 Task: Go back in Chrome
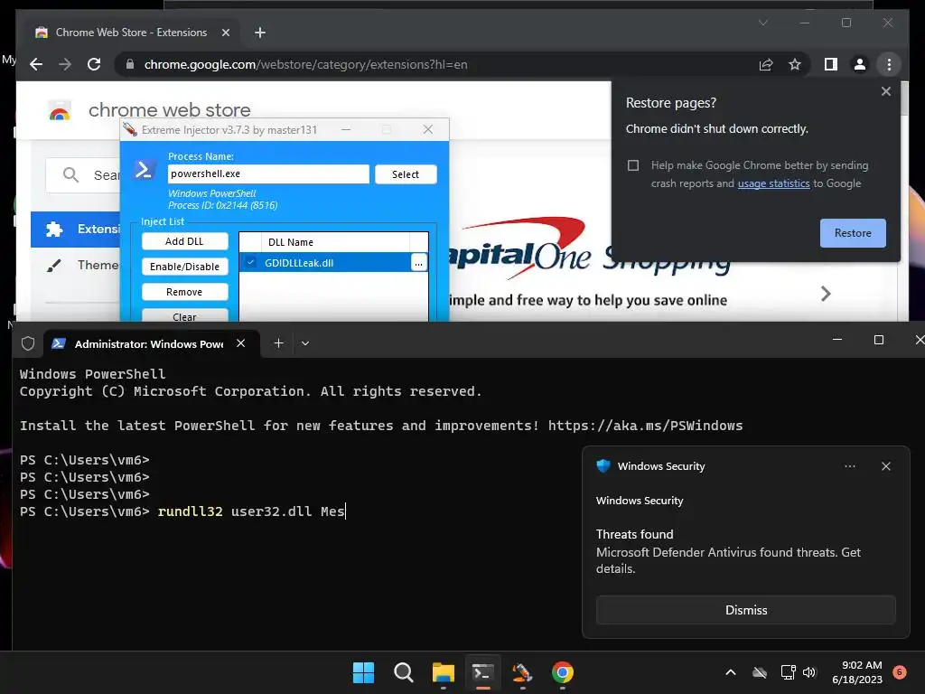pos(36,64)
